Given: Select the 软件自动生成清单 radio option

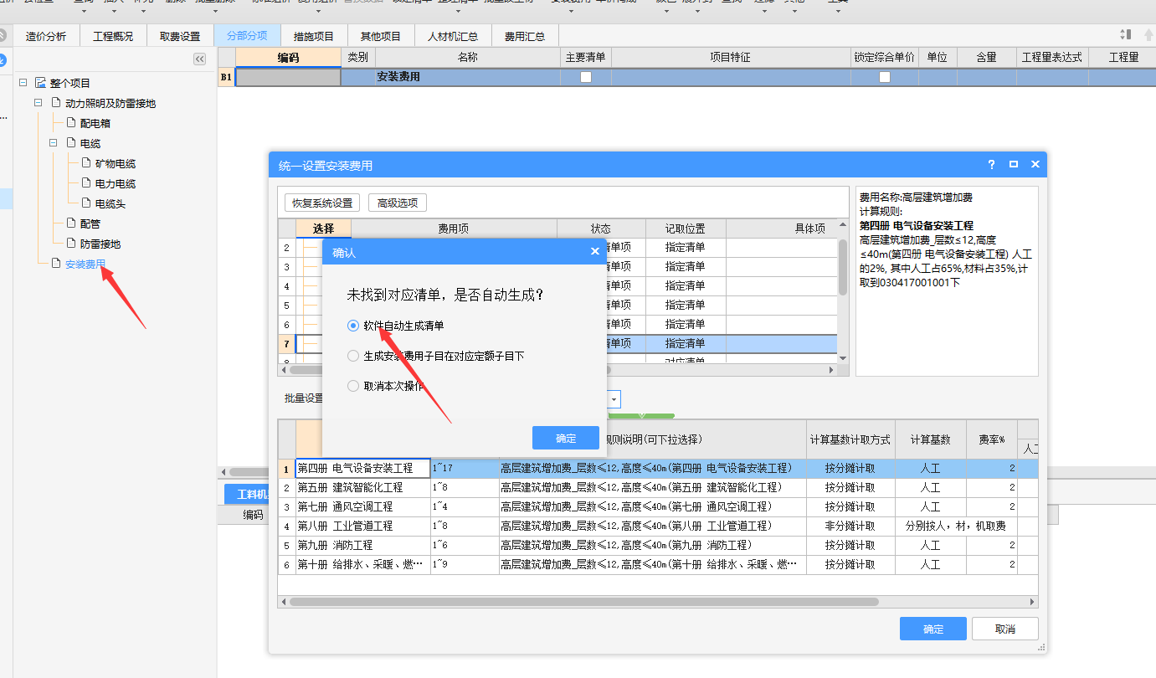Looking at the screenshot, I should (353, 326).
